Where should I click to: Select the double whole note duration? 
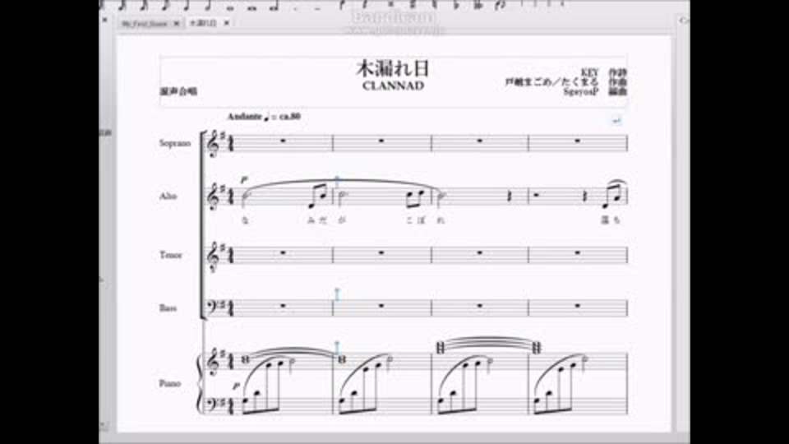(251, 7)
